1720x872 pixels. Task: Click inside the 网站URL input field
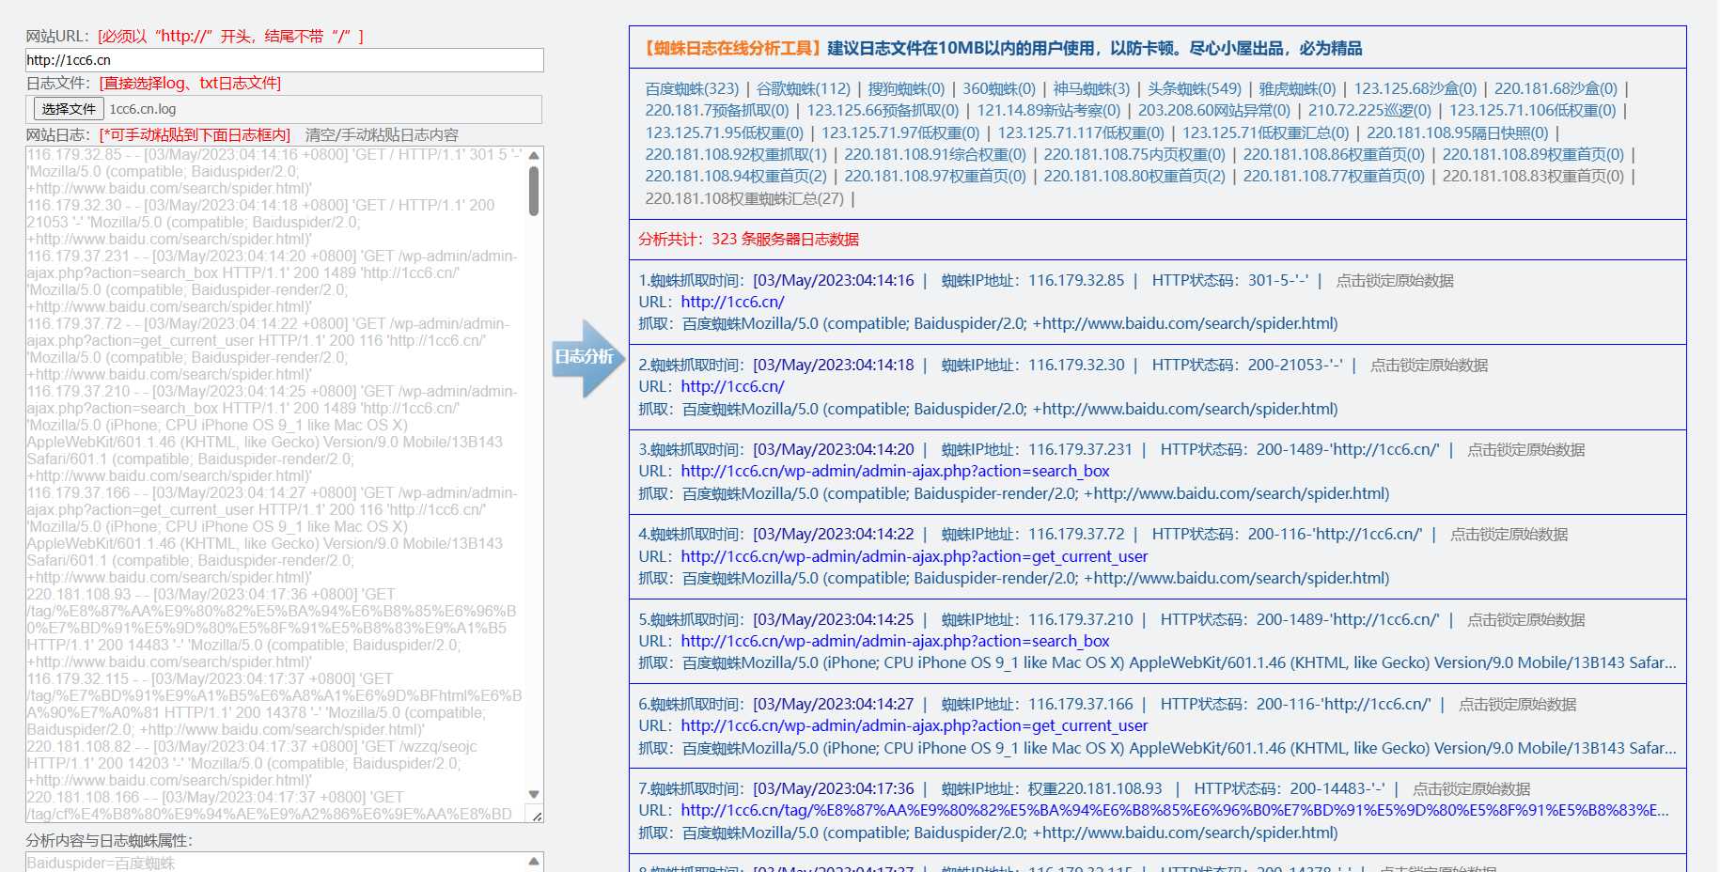tap(282, 59)
